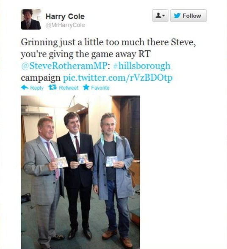Follow Harry Cole
Image resolution: width=227 pixels, height=249 pixels.
point(188,16)
